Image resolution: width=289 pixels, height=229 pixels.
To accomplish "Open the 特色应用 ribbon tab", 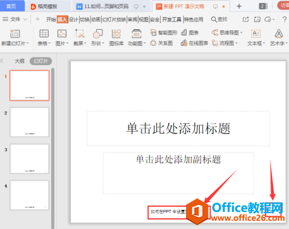I will tap(194, 20).
